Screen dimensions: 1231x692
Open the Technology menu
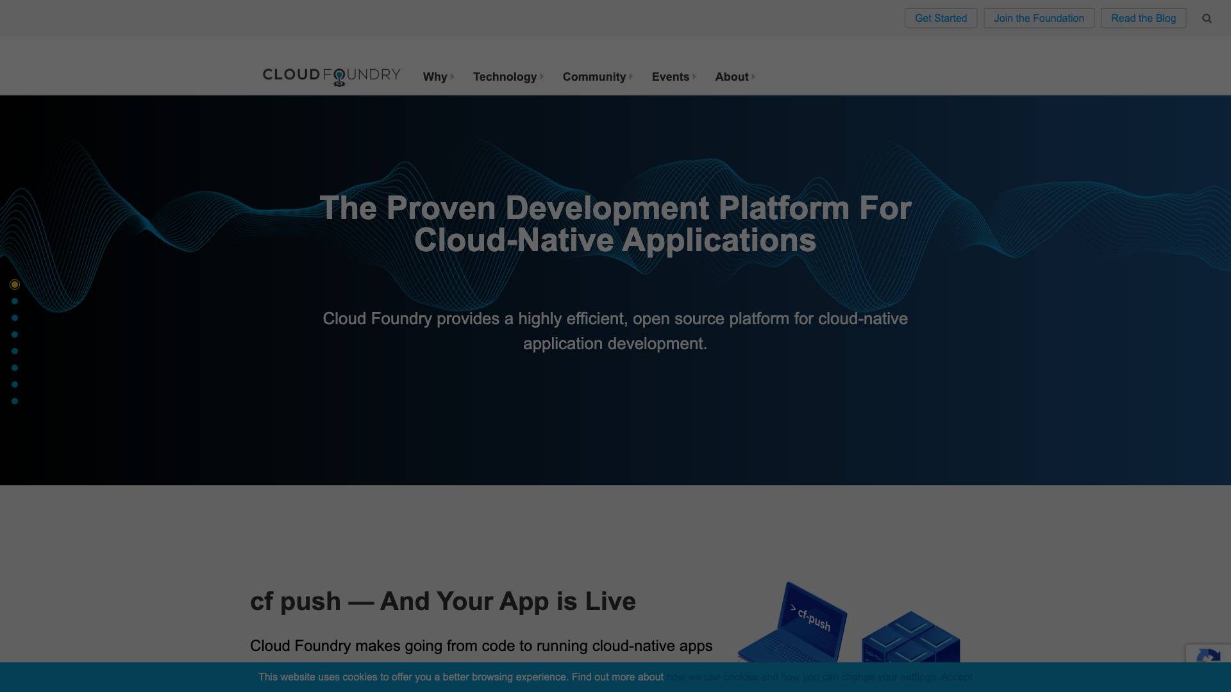(505, 77)
